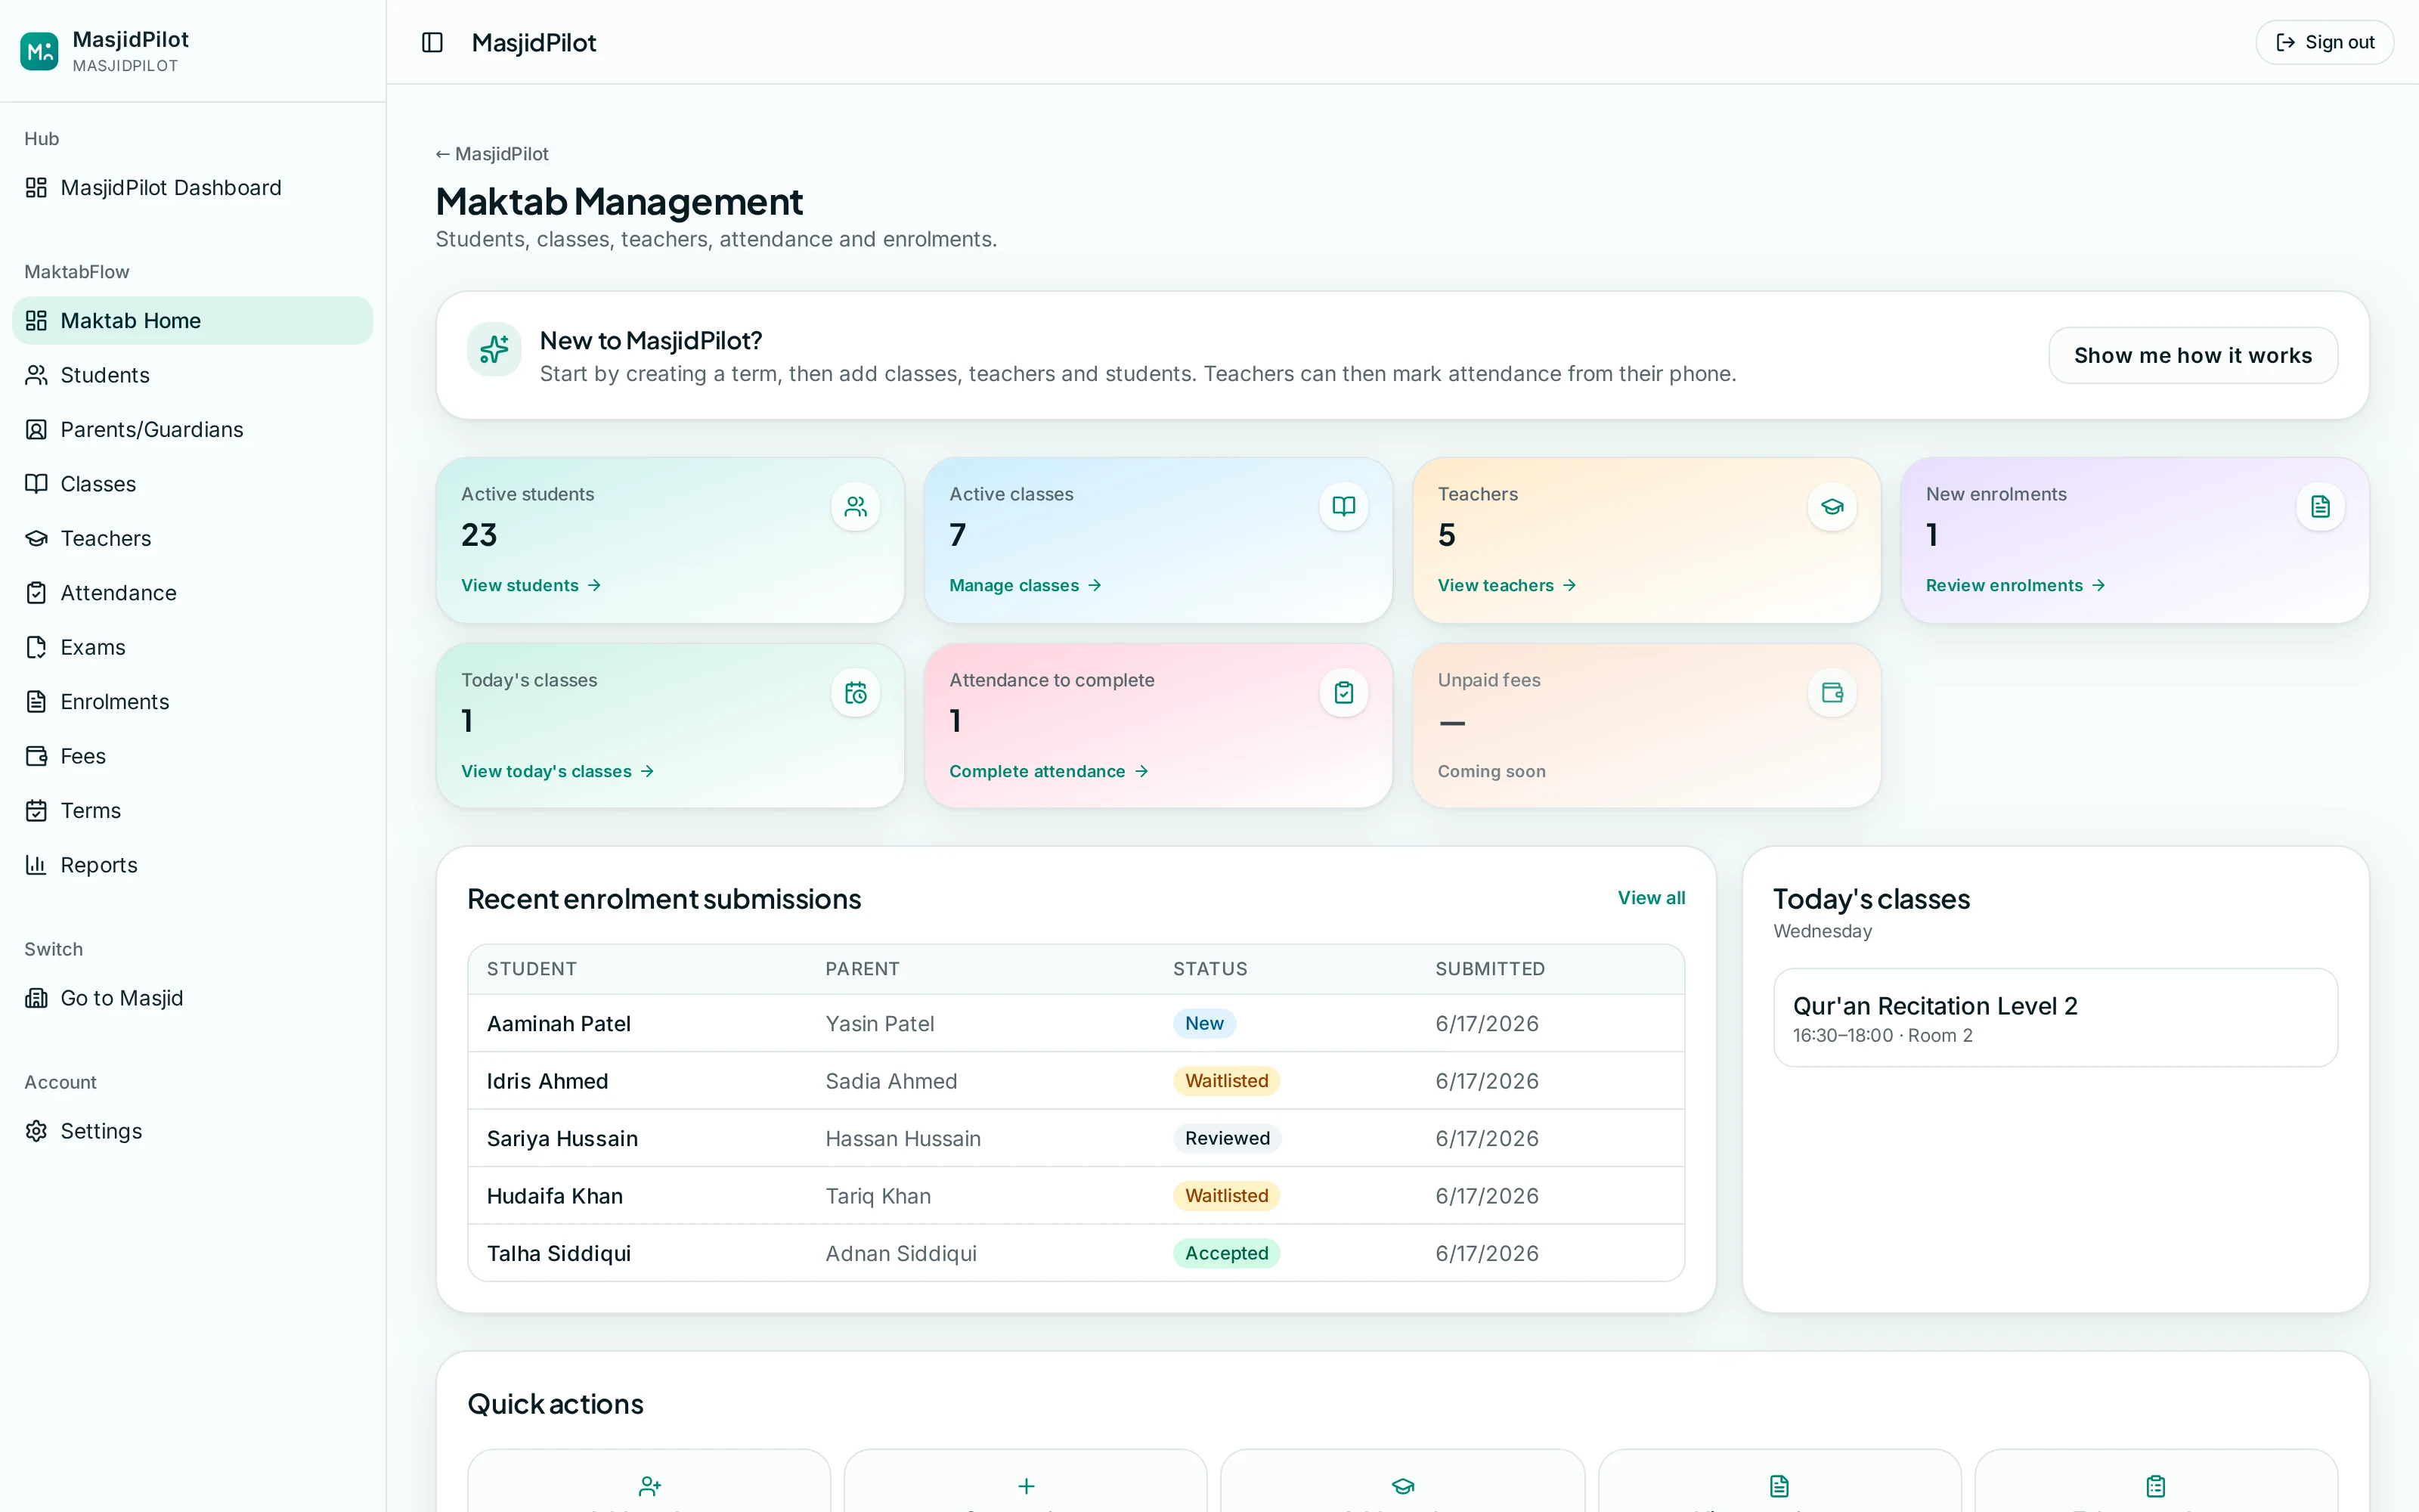
Task: Click the Unpaid fees wallet icon
Action: point(1831,693)
